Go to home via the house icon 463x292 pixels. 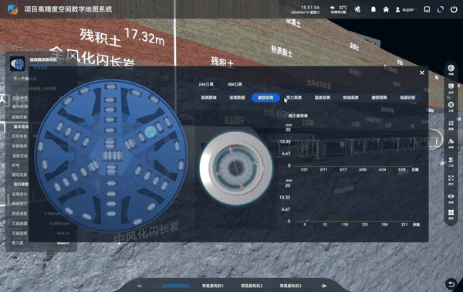click(386, 9)
